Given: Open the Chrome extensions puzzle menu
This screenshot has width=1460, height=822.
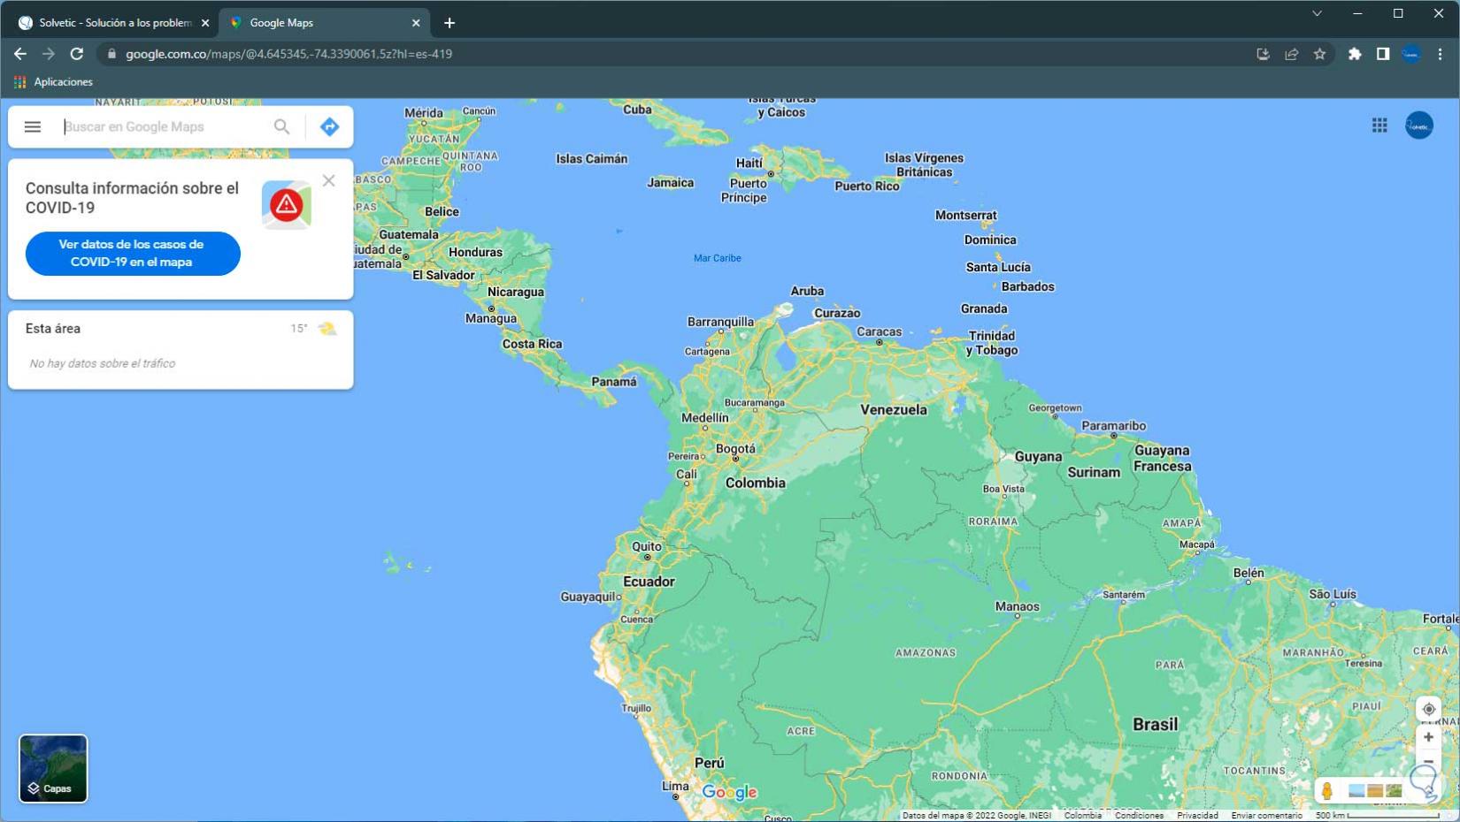Looking at the screenshot, I should (x=1355, y=54).
